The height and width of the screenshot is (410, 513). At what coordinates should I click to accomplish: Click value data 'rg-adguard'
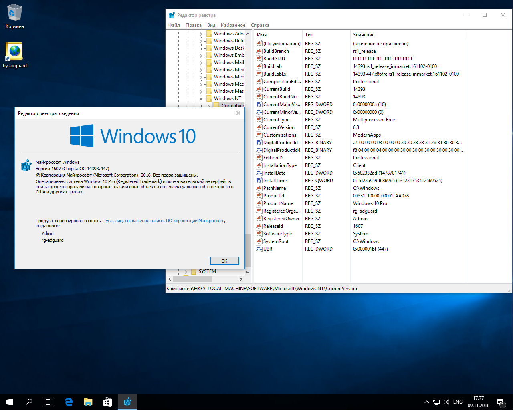(365, 211)
